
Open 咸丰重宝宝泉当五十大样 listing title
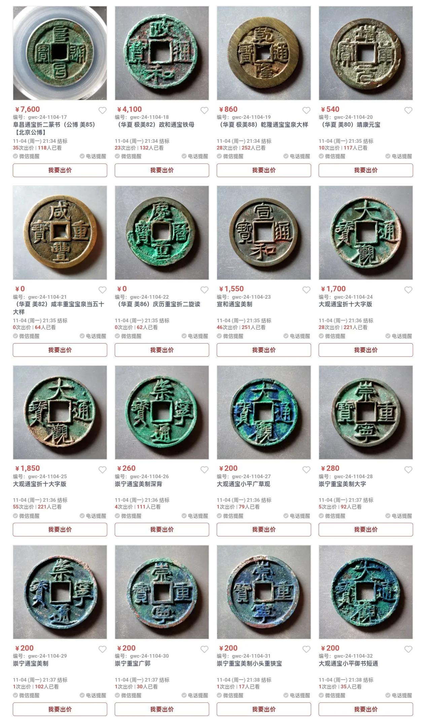click(59, 308)
